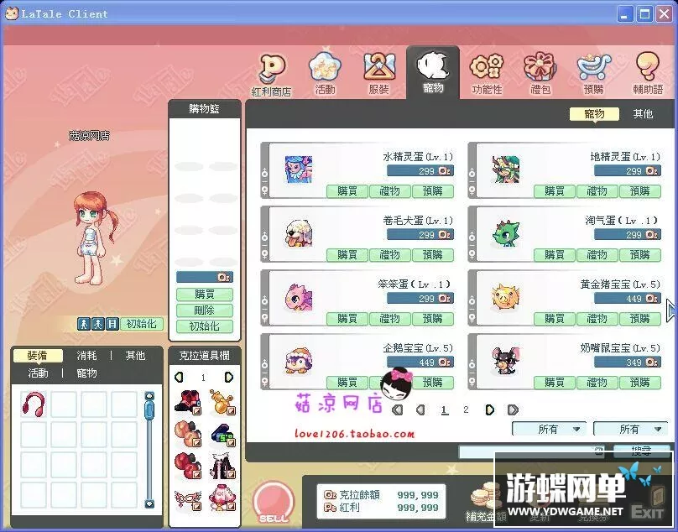Go to page 2 of pet list
The height and width of the screenshot is (532, 678).
click(x=466, y=410)
